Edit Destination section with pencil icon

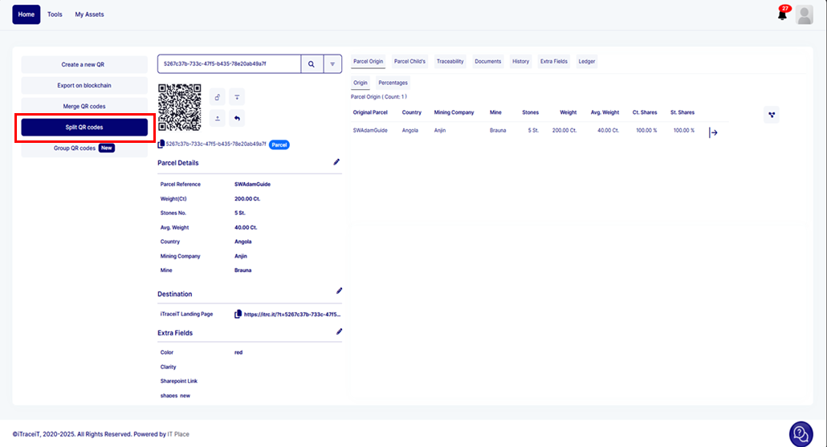tap(339, 291)
